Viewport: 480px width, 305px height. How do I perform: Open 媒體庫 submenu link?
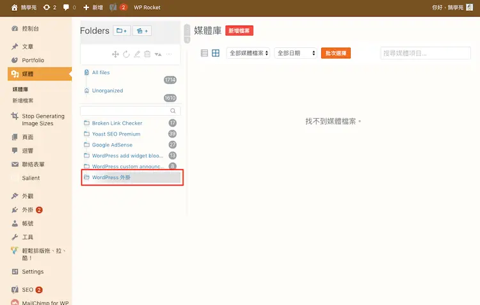(20, 90)
